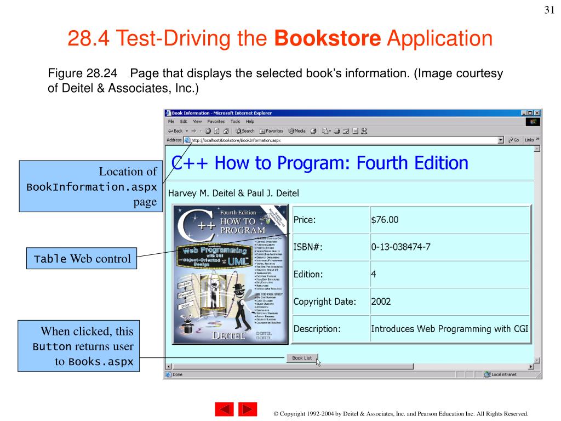Click the page icon in the address bar
The image size is (561, 421).
pyautogui.click(x=187, y=140)
